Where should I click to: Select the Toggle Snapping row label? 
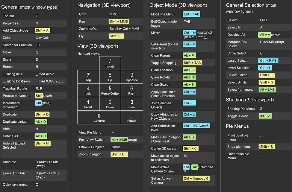pos(164,63)
